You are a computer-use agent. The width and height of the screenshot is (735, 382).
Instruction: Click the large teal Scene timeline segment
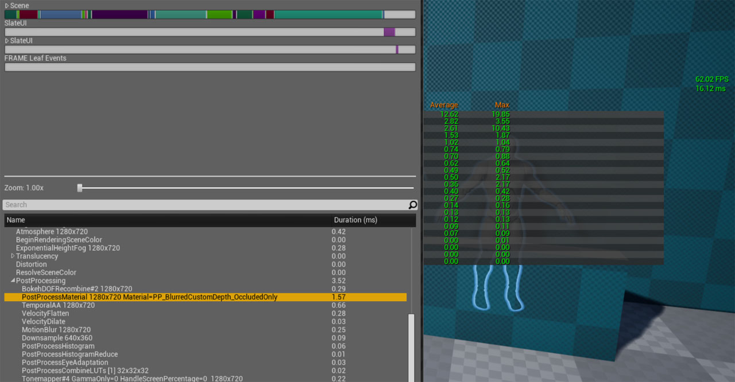[x=328, y=14]
